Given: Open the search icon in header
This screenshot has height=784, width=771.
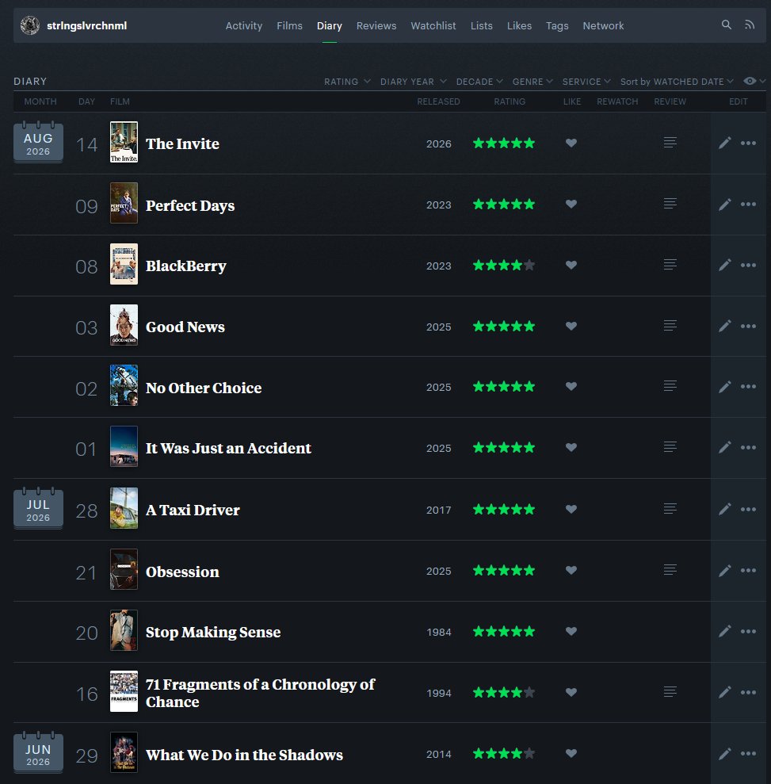Looking at the screenshot, I should click(x=727, y=25).
